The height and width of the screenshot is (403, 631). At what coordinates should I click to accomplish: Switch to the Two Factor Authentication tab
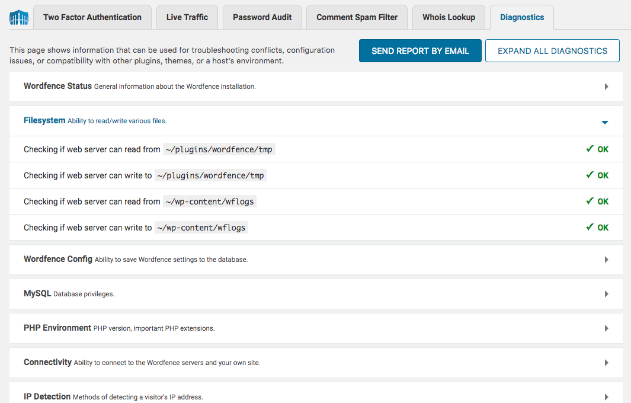click(x=92, y=17)
